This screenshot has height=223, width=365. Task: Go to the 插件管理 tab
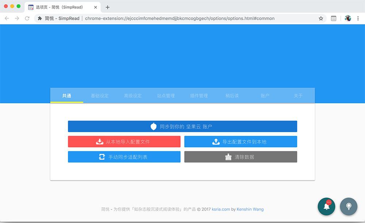coord(199,96)
